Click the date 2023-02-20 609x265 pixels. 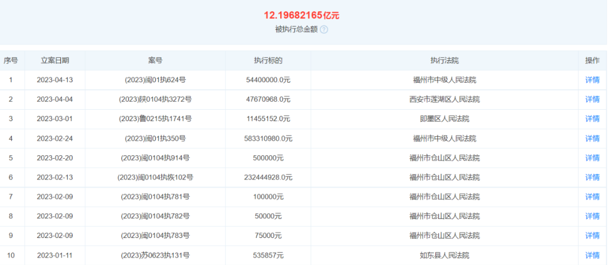pos(55,158)
